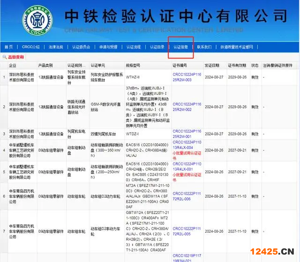Screen dimensions: 300x262
Task: Open certificate CRCC10222P11172R2L-006
Action: (187, 196)
